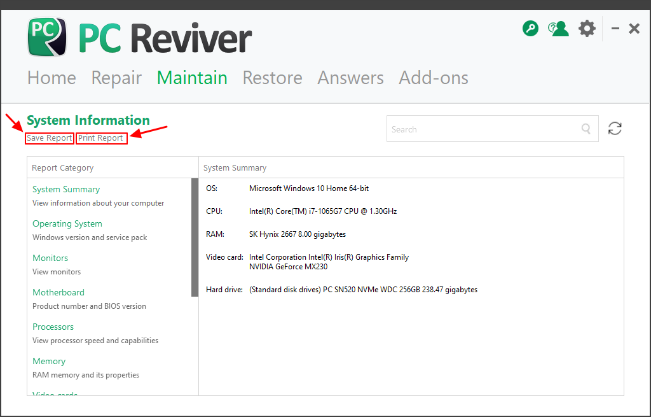Click the Report Category column header

(x=63, y=167)
